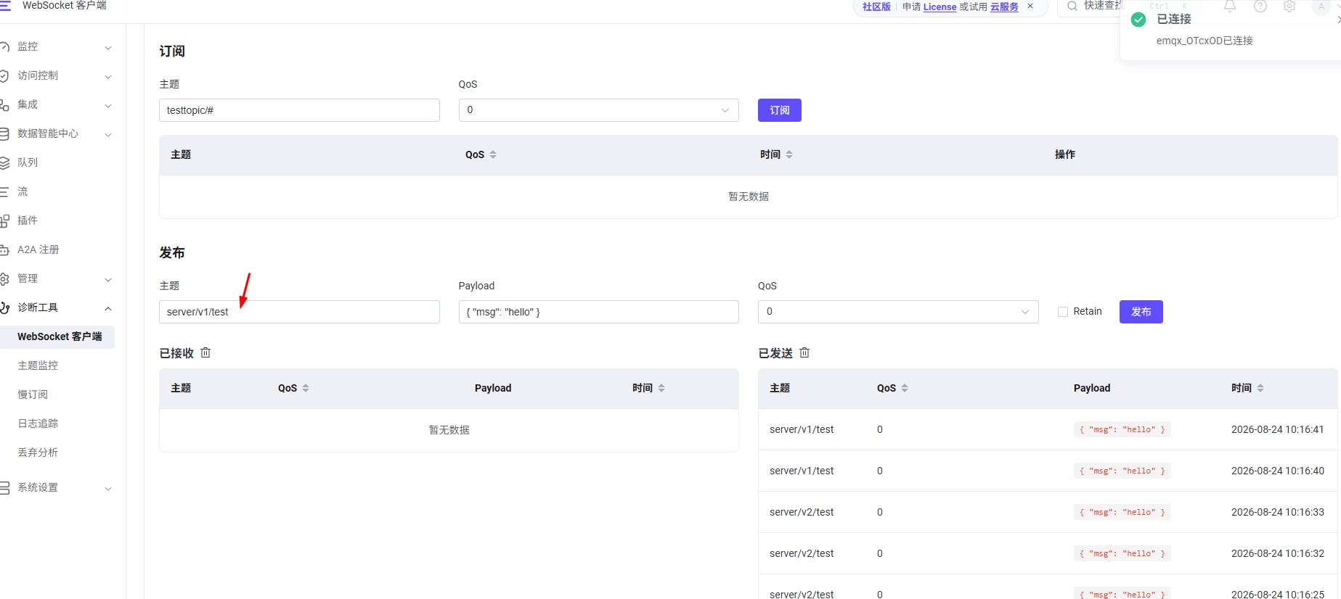Viewport: 1341px width, 599px height.
Task: Sort sent messages by 时间
Action: pyautogui.click(x=1260, y=388)
